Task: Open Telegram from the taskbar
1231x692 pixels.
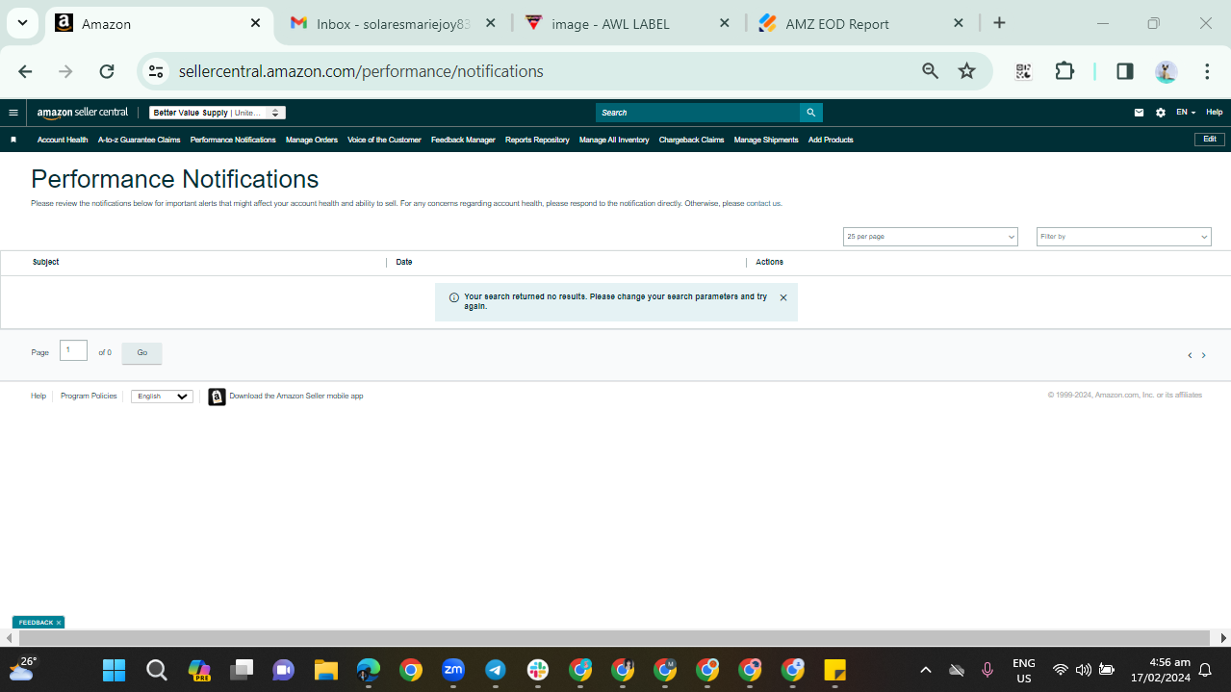Action: point(496,670)
